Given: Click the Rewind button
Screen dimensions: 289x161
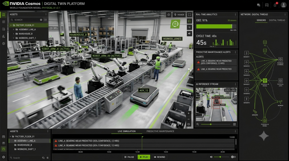Looking at the screenshot, I should [x=159, y=157].
